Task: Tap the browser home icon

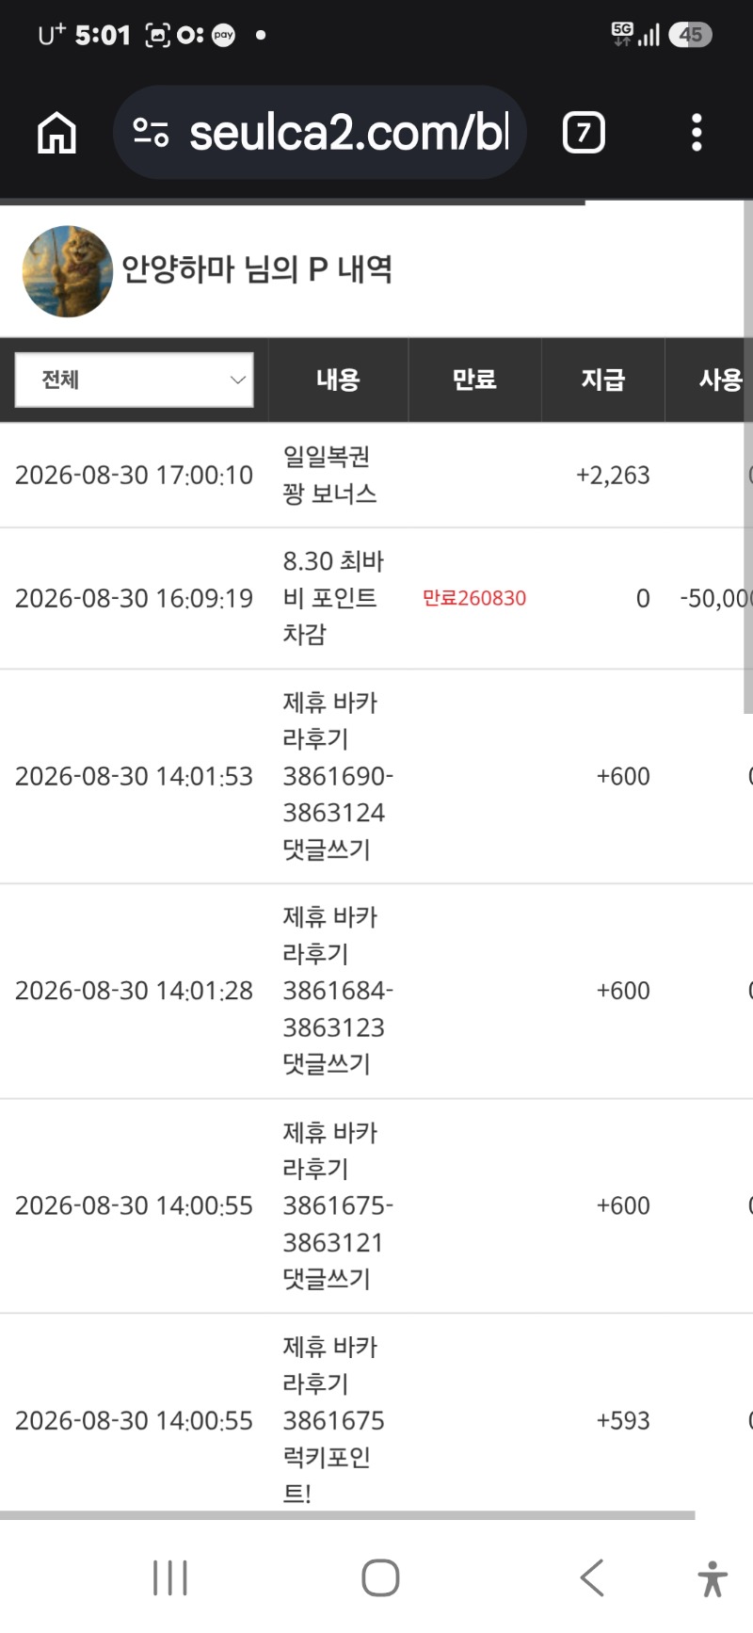Action: 56,133
